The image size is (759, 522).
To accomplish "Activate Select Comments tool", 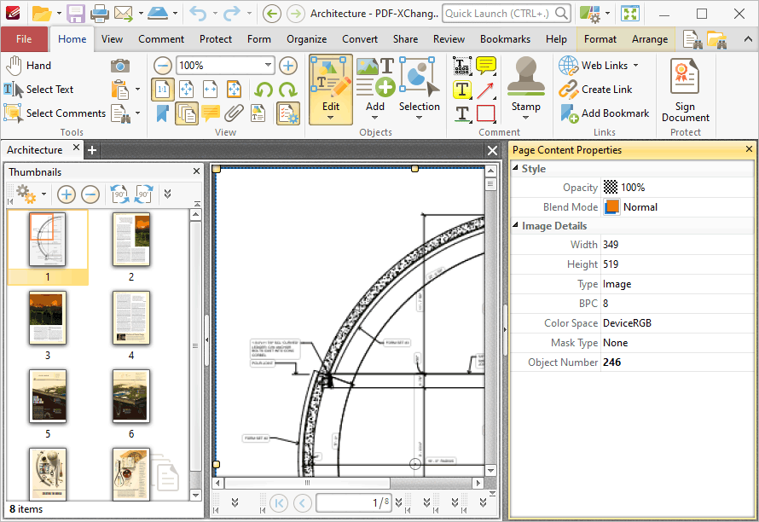I will (x=55, y=113).
